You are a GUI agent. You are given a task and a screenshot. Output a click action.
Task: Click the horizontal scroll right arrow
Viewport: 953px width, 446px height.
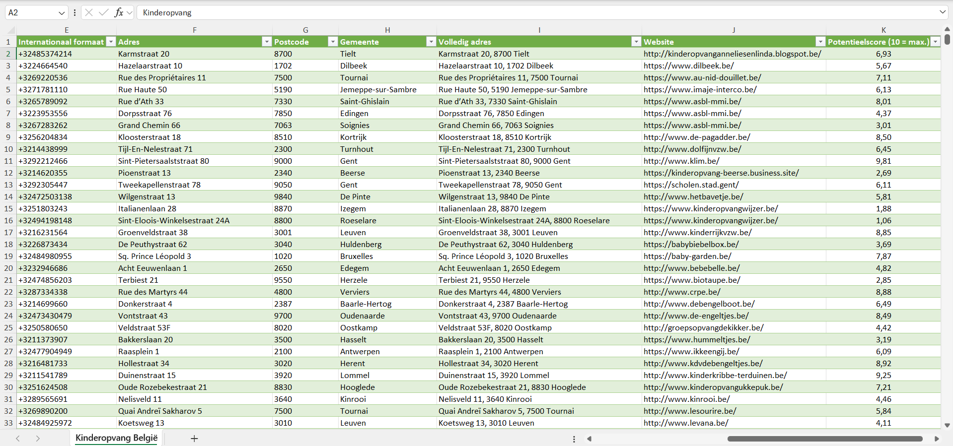coord(937,439)
